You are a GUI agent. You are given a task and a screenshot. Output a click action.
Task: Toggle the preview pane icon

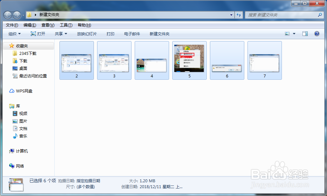(305, 34)
